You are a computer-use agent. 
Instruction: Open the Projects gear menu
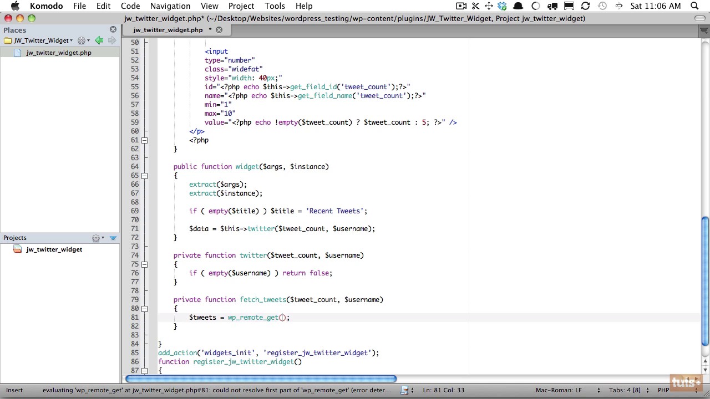[x=98, y=238]
